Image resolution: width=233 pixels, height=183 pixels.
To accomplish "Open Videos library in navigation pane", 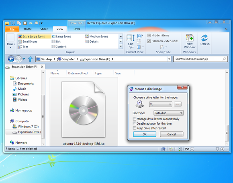I will pos(20,99).
